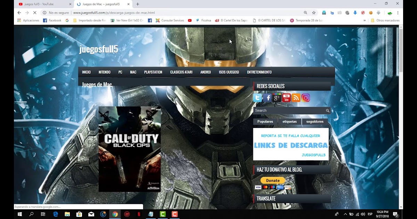Open the Facebook social icon
This screenshot has height=219, width=417.
point(267,98)
